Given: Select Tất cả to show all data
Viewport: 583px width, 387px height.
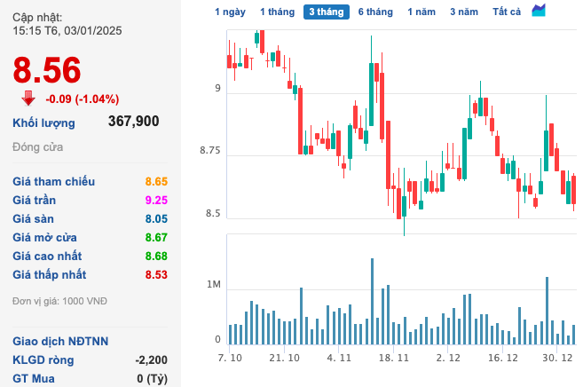Looking at the screenshot, I should click(507, 12).
